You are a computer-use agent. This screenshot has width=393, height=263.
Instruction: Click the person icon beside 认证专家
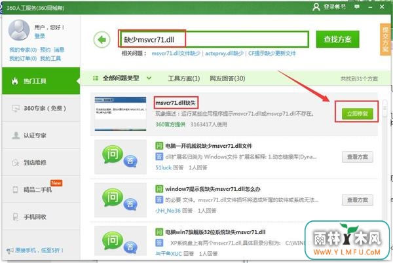(x=16, y=135)
